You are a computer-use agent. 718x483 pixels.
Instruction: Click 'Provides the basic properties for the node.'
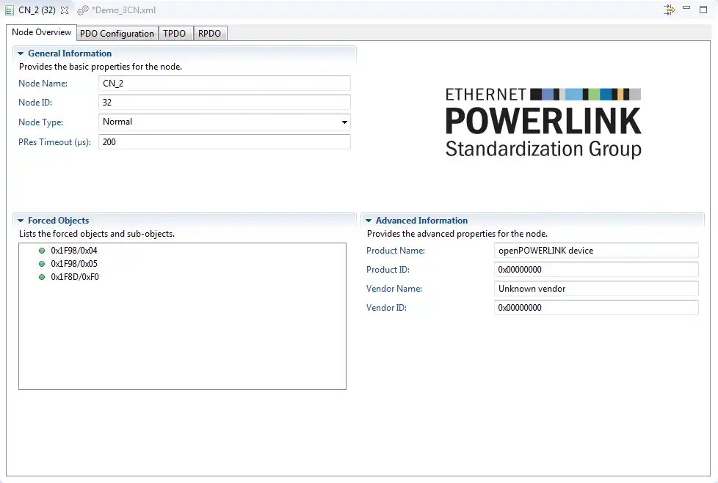click(x=101, y=67)
